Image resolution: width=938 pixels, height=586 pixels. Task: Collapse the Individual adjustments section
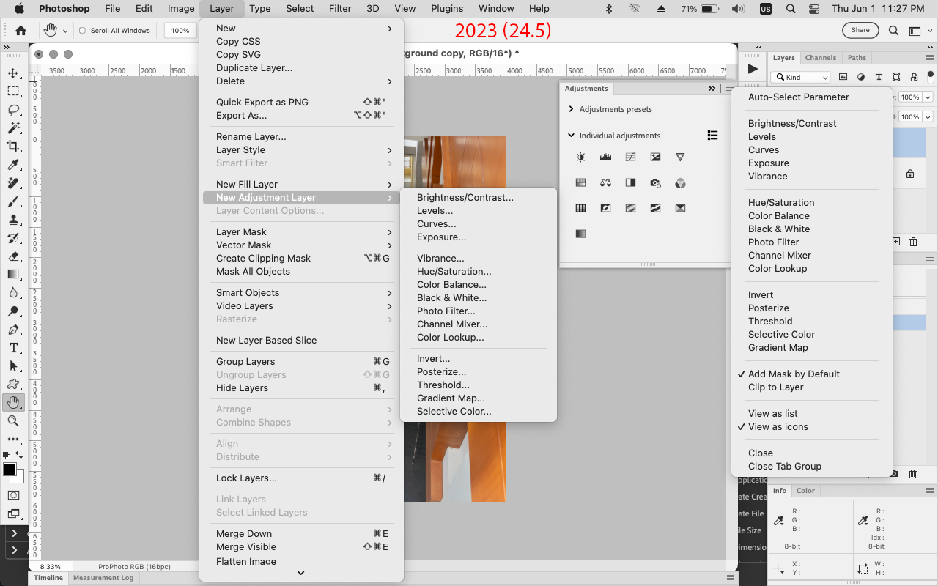click(x=572, y=135)
